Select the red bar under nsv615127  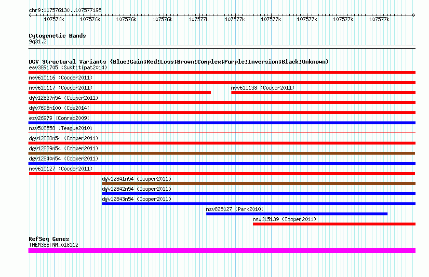pos(222,173)
